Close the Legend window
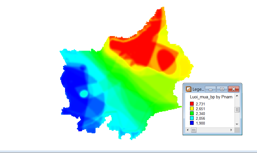Screen dimensions: 257x153 click(x=234, y=89)
